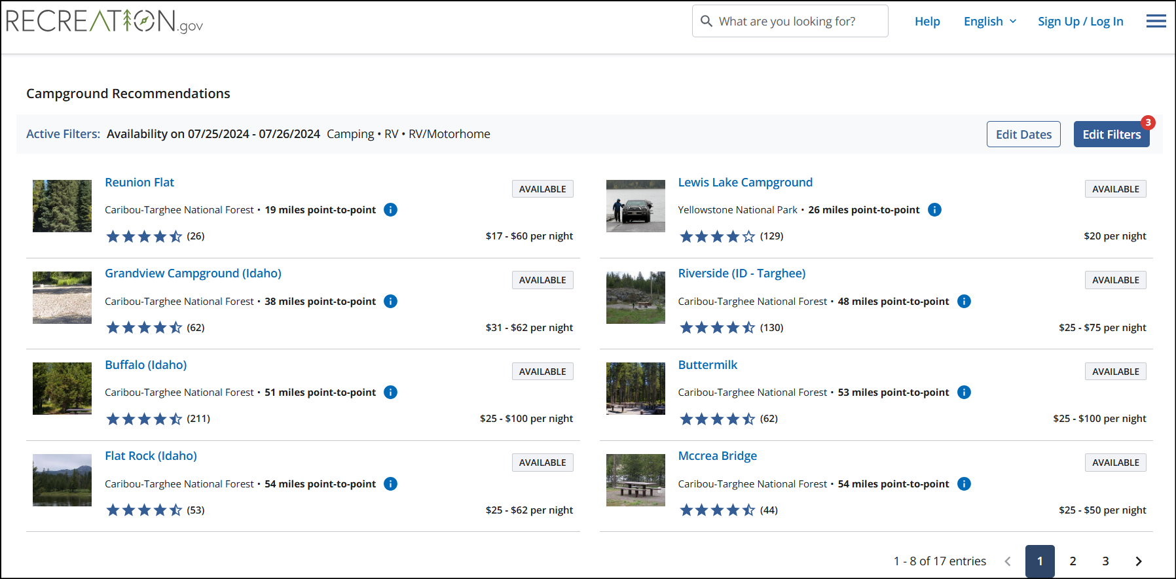Viewport: 1176px width, 579px height.
Task: Click the info icon for Lewis Lake Campground
Action: (x=934, y=210)
